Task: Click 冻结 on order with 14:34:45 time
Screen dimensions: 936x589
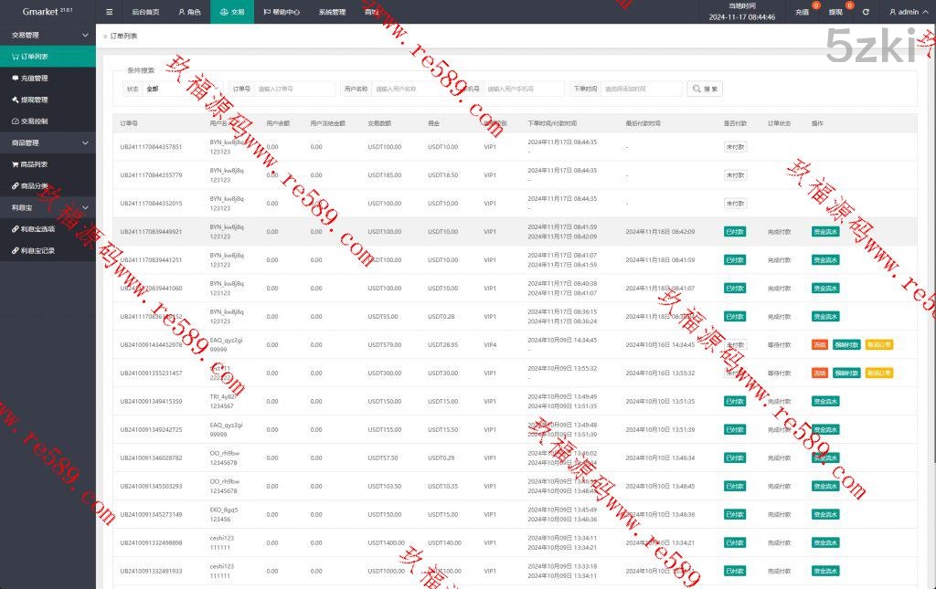Action: pos(820,345)
